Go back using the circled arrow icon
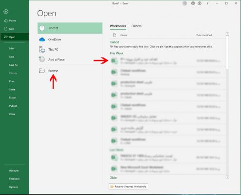This screenshot has width=241, height=195. [6, 12]
